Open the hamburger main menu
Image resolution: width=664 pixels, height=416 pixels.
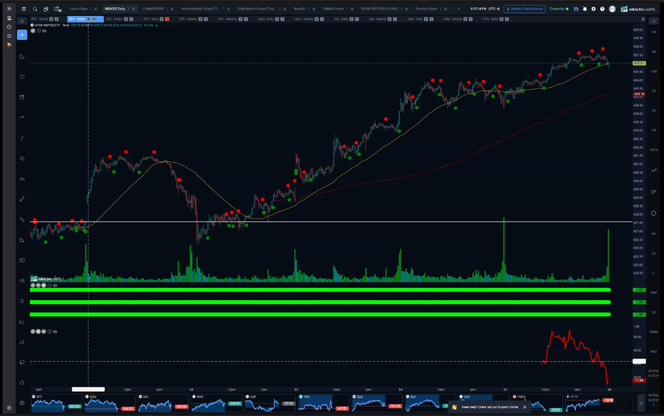(23, 9)
